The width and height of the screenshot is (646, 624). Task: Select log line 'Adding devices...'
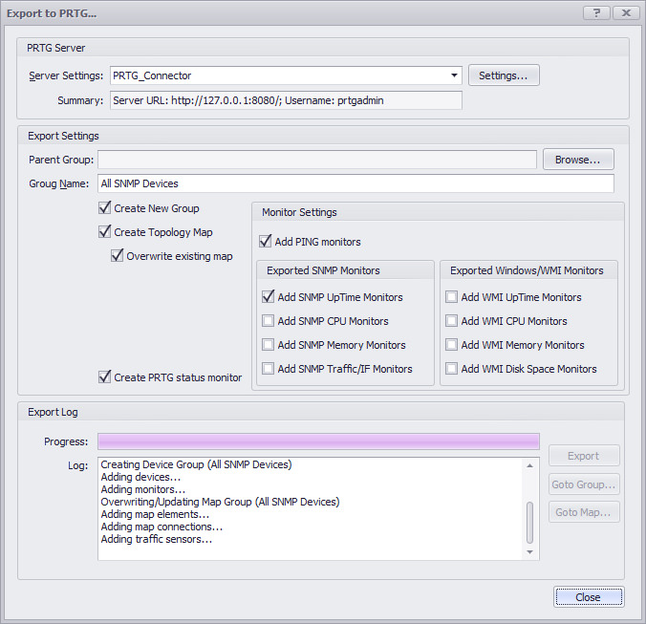click(140, 477)
